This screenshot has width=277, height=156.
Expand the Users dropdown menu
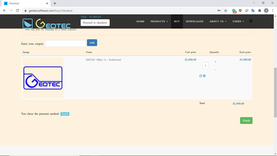[238, 21]
